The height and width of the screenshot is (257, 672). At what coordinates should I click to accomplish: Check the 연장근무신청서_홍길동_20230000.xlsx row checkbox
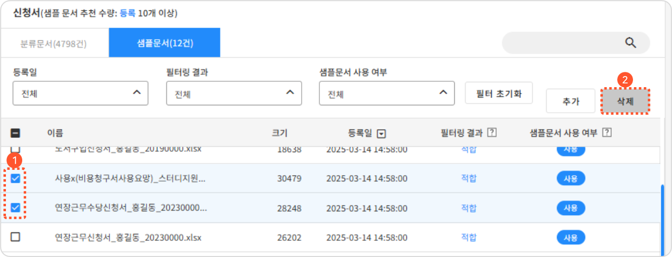coord(15,237)
